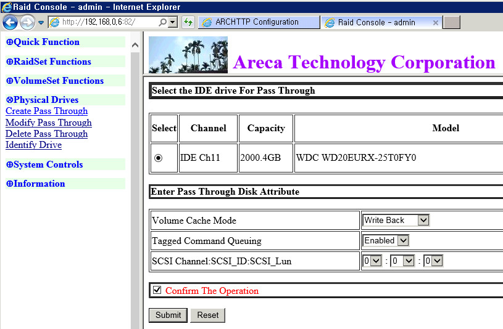This screenshot has height=329, width=503.
Task: Click the search magnifier icon in address bar
Action: click(163, 22)
